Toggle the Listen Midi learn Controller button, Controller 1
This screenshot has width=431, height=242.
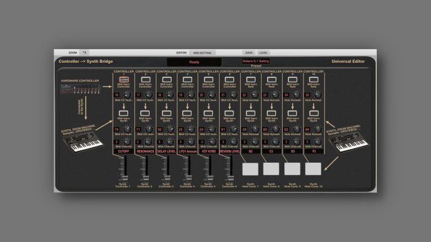tap(124, 79)
